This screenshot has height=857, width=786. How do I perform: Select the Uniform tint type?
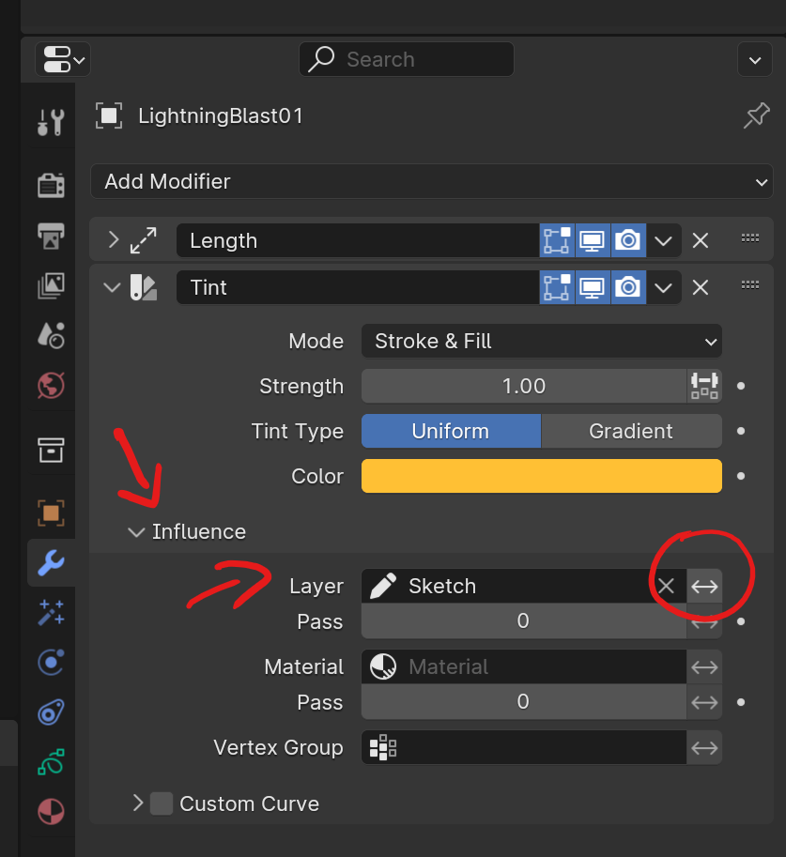click(x=452, y=431)
